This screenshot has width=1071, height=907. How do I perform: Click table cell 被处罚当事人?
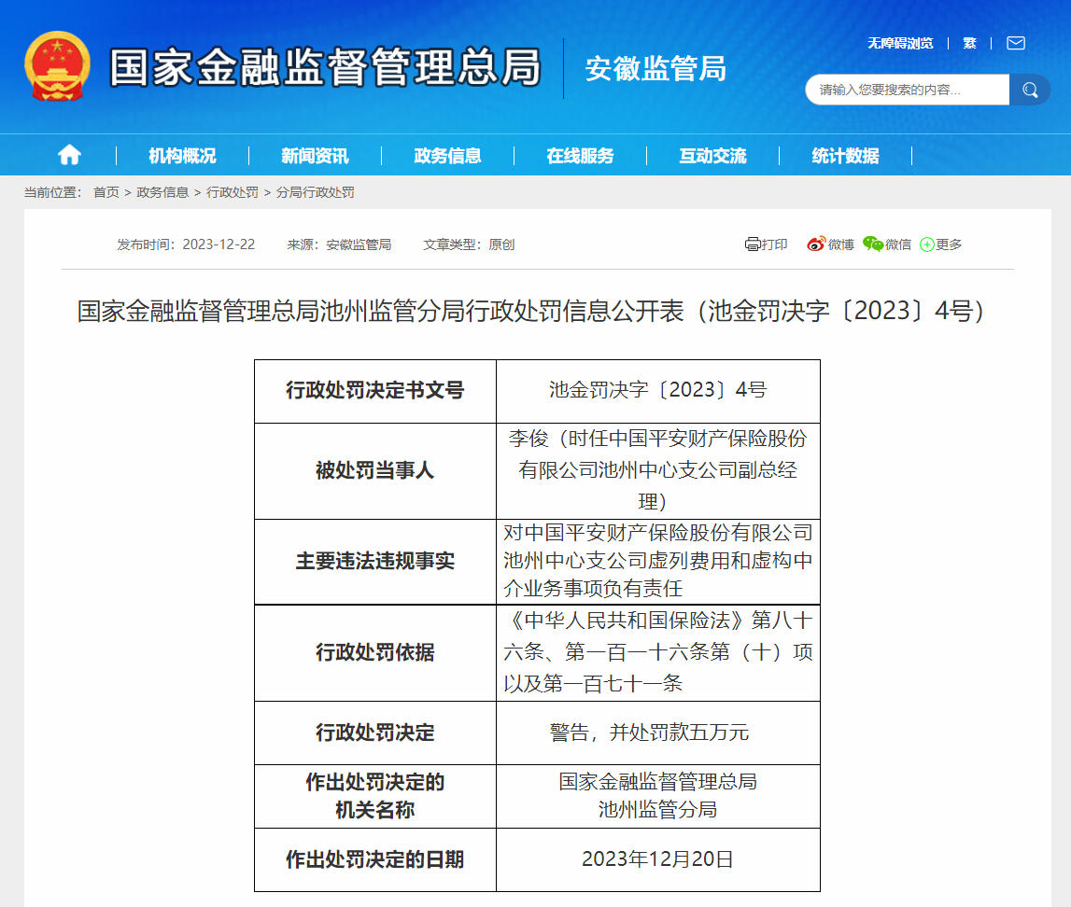[x=375, y=471]
